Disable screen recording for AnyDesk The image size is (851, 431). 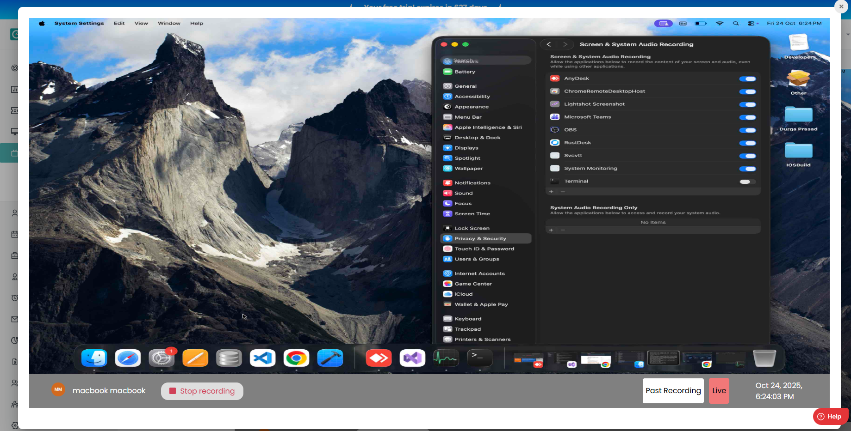(747, 79)
